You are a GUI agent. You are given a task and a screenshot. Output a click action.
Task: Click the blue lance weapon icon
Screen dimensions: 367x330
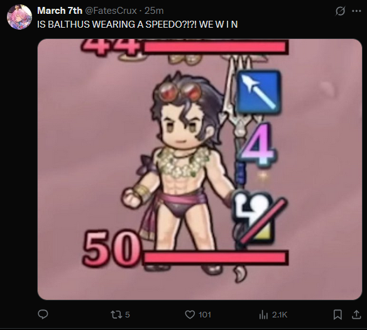259,92
